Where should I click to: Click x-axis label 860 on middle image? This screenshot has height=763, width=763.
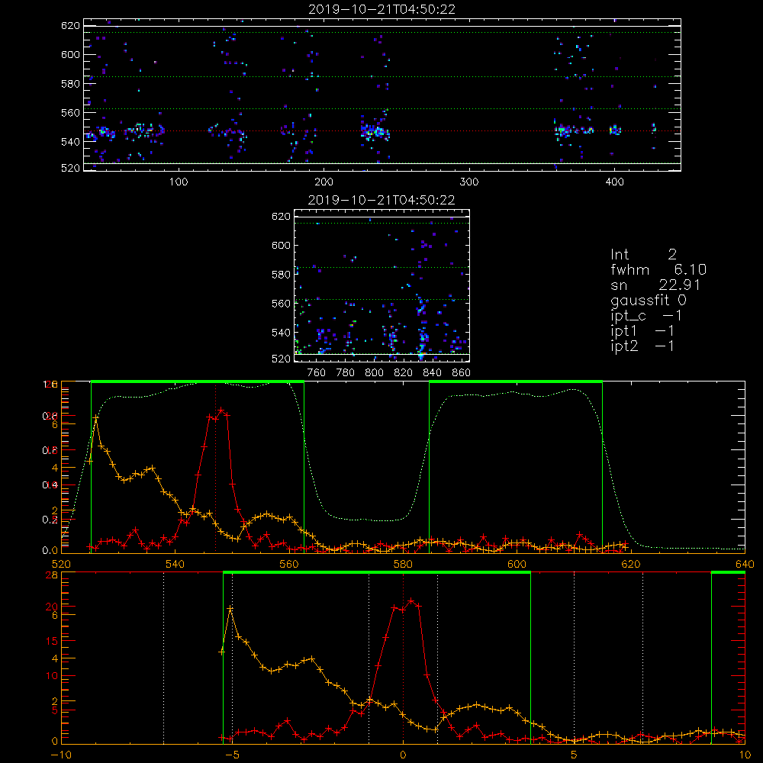point(462,373)
